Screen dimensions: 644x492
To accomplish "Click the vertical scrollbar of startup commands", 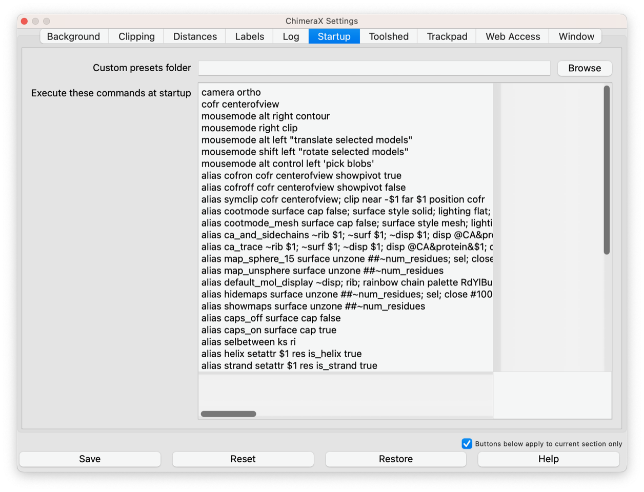I will (607, 170).
